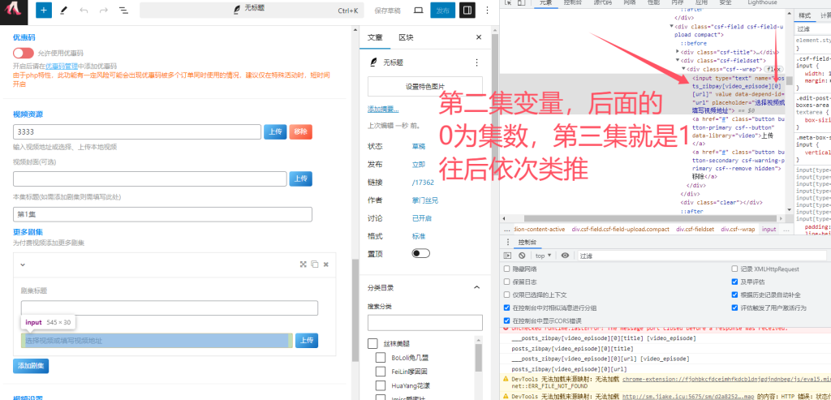This screenshot has width=831, height=400.
Task: Check the 隐藏网络 checkbox
Action: click(507, 269)
